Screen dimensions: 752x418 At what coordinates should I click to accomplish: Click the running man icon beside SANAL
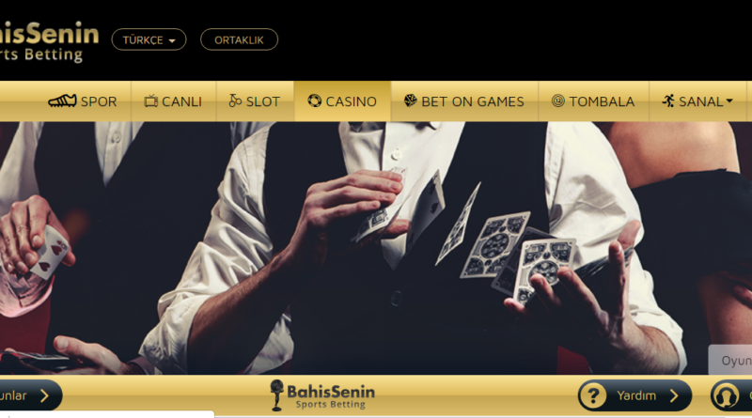668,101
